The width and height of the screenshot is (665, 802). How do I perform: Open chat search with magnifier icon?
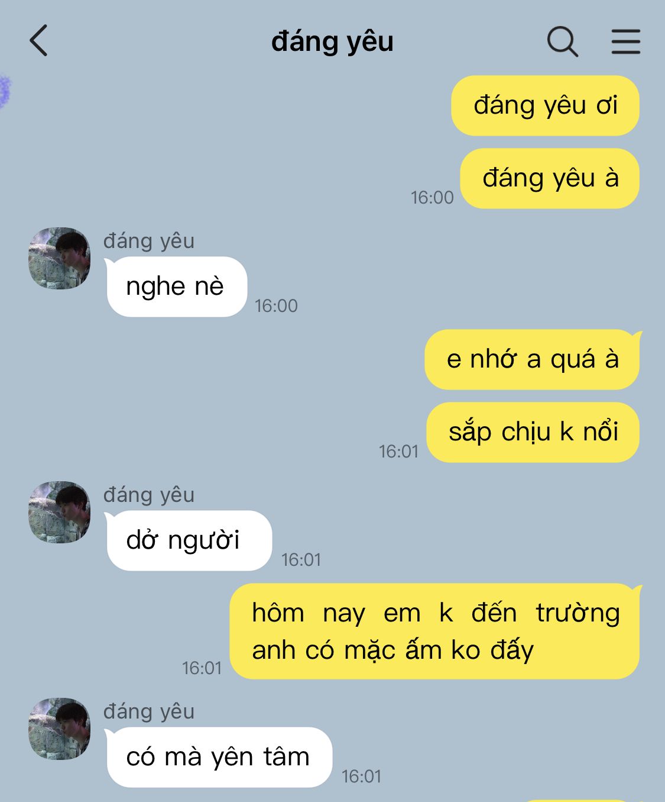562,41
